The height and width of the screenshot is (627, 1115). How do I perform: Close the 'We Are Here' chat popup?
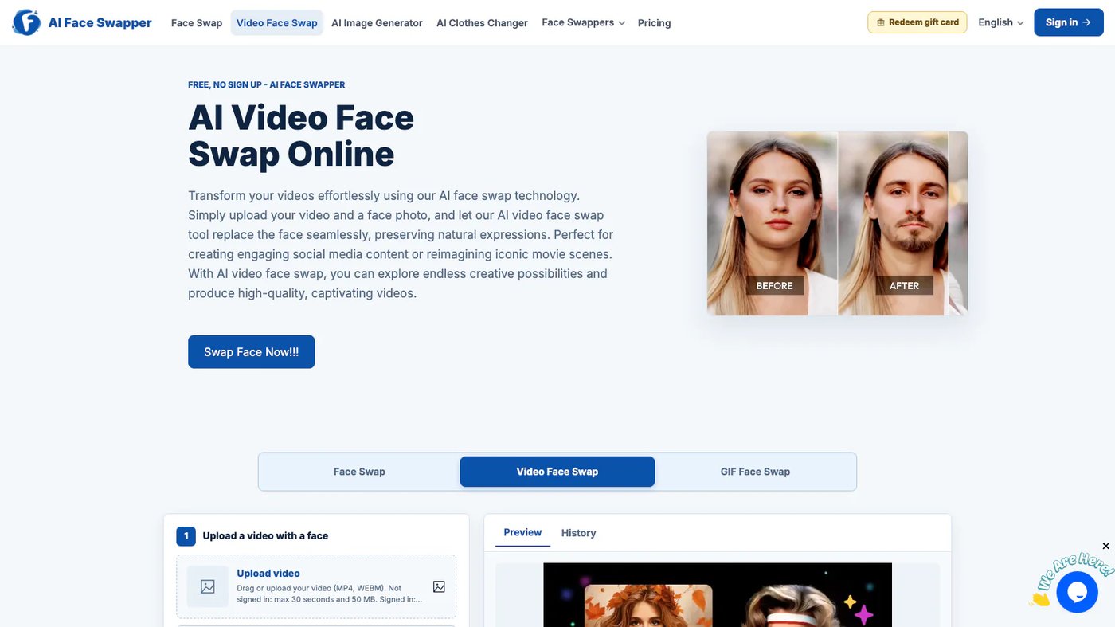pyautogui.click(x=1105, y=546)
